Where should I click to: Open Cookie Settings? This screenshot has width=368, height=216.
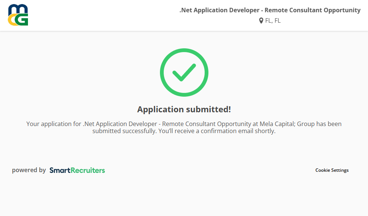point(332,170)
